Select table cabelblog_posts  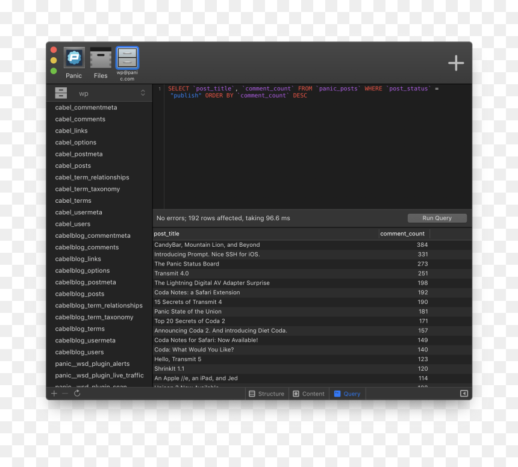click(x=99, y=294)
